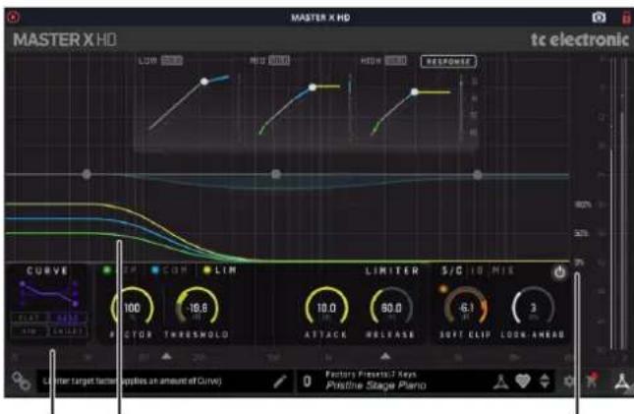634x414 pixels.
Task: Select the highlighted BASS curve option
Action: (x=68, y=318)
